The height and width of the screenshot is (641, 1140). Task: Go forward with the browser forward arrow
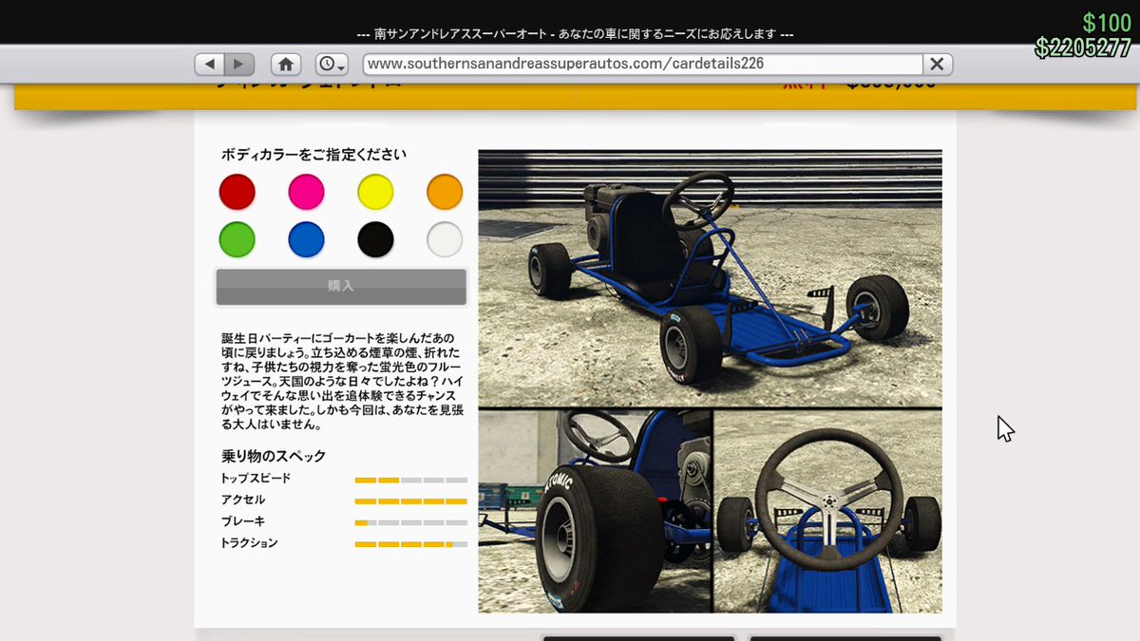tap(239, 64)
